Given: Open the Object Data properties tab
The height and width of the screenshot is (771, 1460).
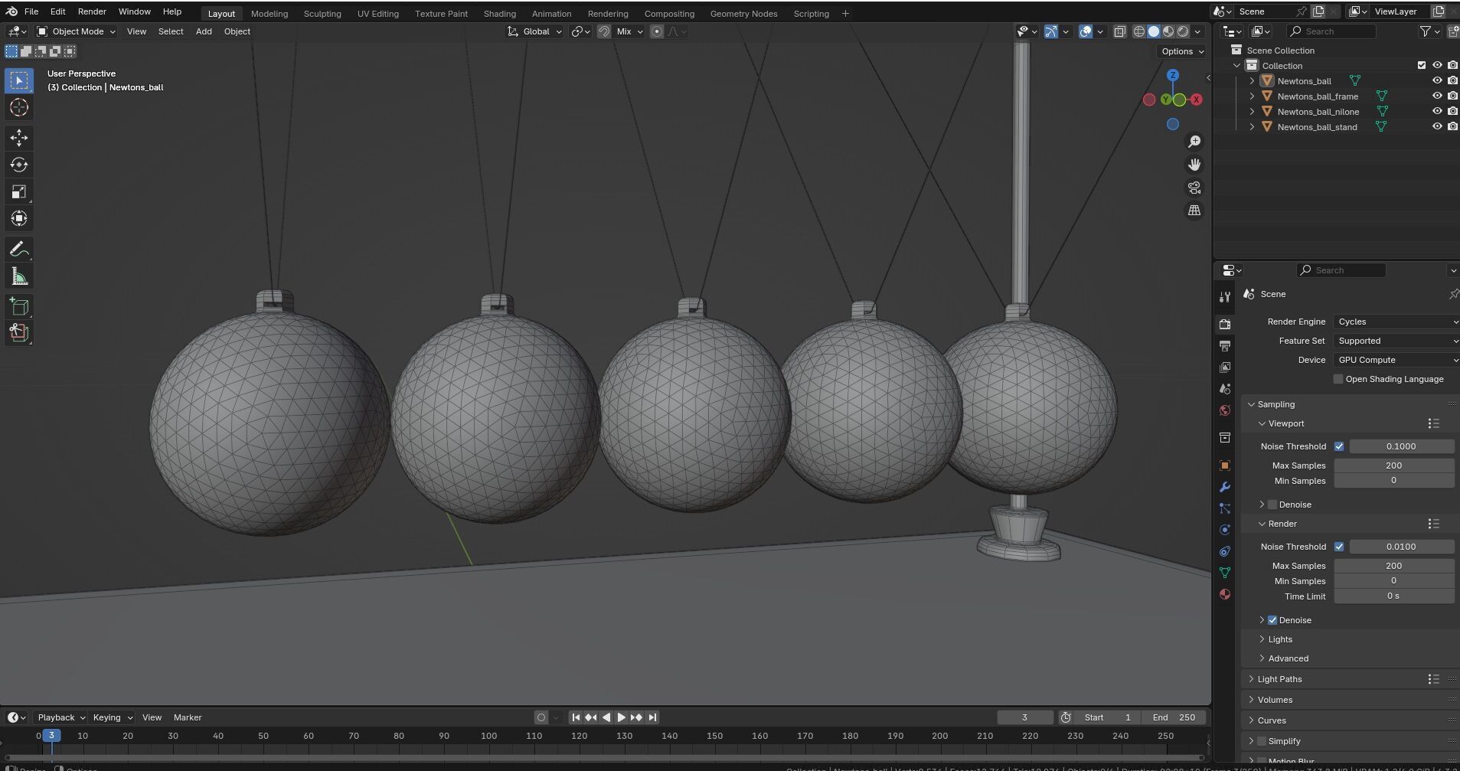Looking at the screenshot, I should click(1225, 573).
